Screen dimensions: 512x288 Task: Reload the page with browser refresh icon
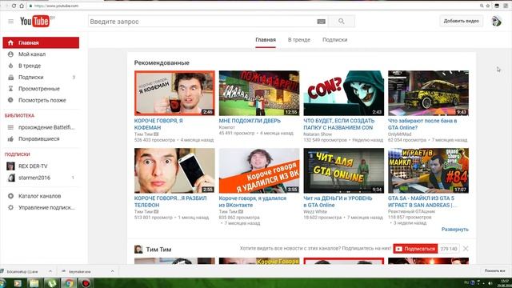point(14,6)
